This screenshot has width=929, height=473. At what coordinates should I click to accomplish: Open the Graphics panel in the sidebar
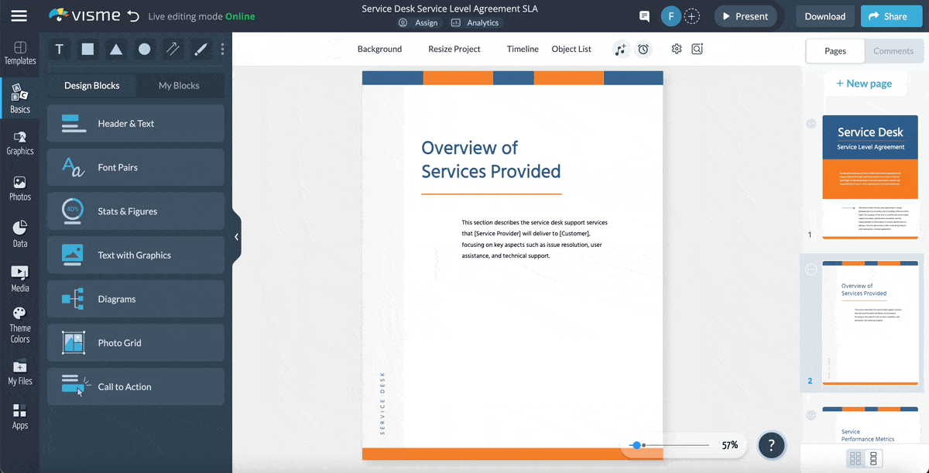(19, 141)
